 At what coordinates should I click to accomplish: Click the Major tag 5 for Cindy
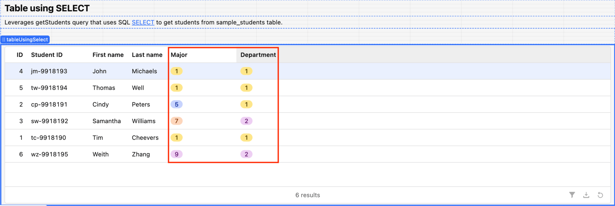177,104
